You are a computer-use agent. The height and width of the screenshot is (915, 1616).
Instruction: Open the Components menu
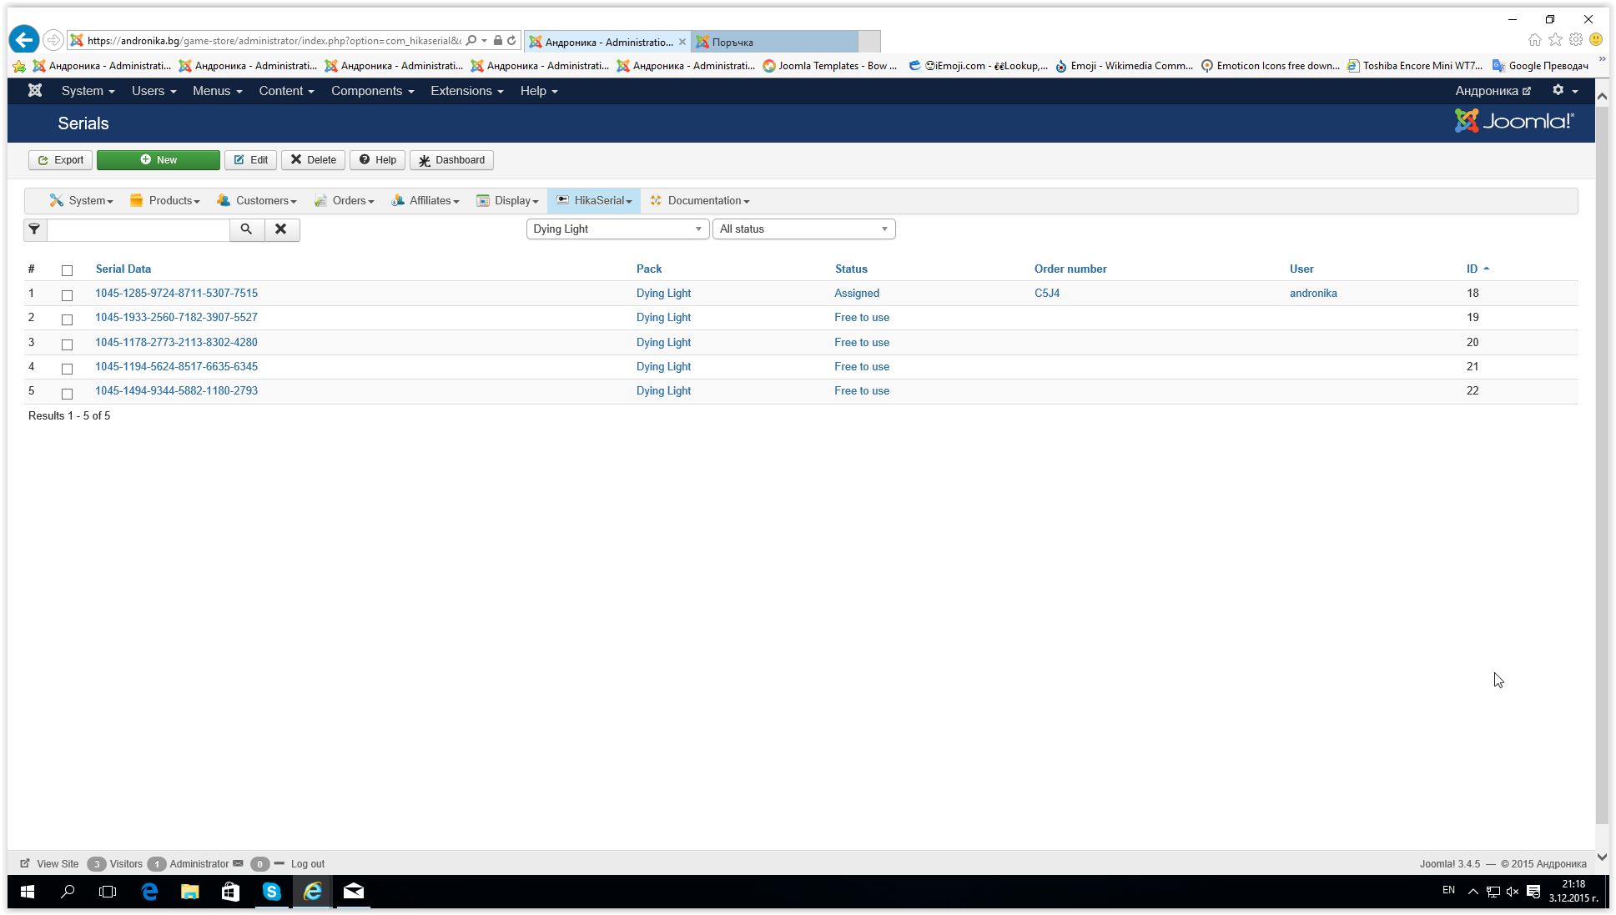pos(372,91)
